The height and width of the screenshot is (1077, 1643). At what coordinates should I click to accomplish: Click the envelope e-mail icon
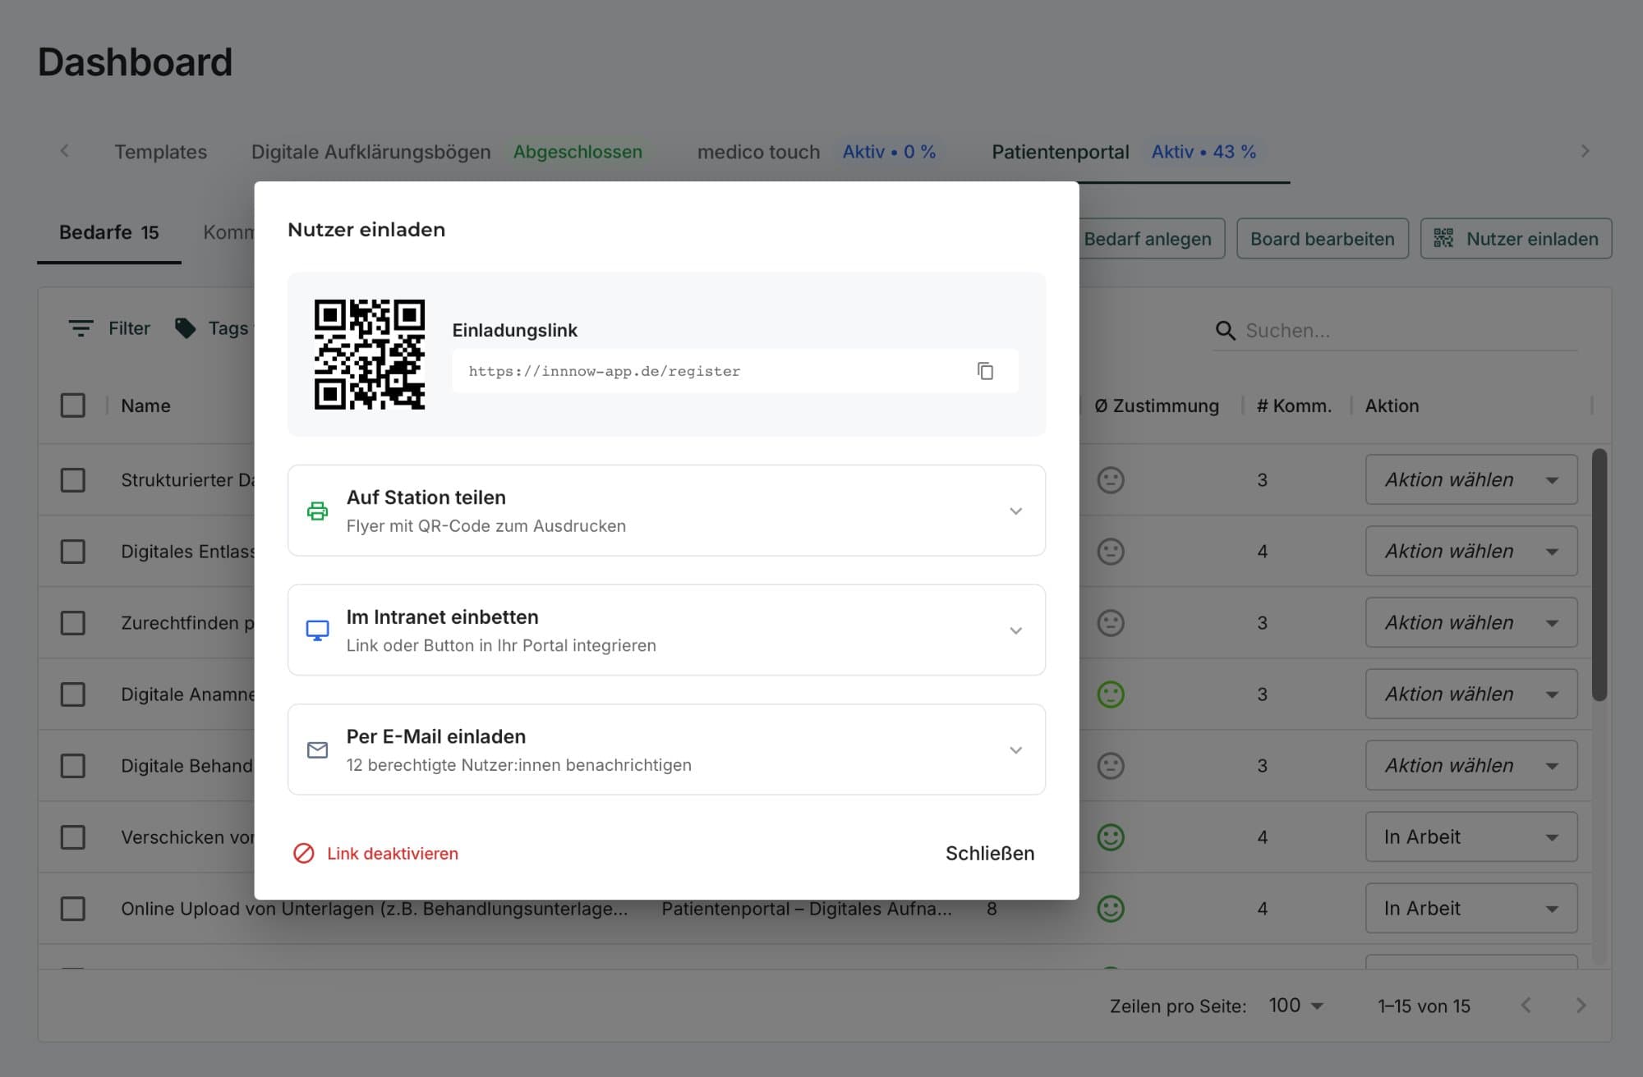click(x=317, y=750)
